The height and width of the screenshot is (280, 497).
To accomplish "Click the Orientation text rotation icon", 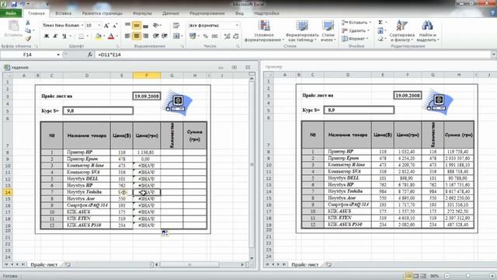I will click(x=155, y=26).
